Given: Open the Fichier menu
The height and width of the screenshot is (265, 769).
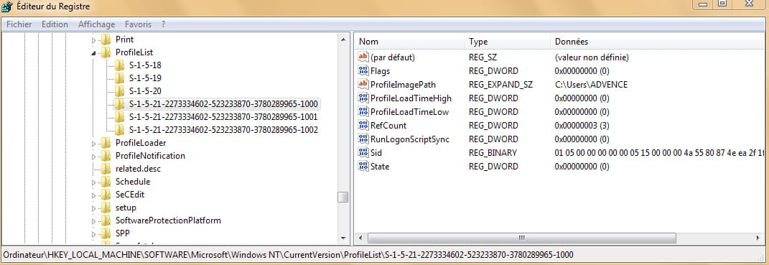Looking at the screenshot, I should coord(19,24).
